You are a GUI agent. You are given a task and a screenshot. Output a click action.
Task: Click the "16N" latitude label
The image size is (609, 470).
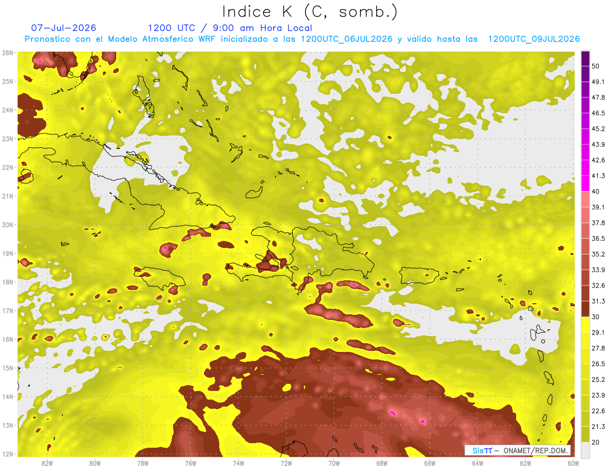[x=8, y=339]
